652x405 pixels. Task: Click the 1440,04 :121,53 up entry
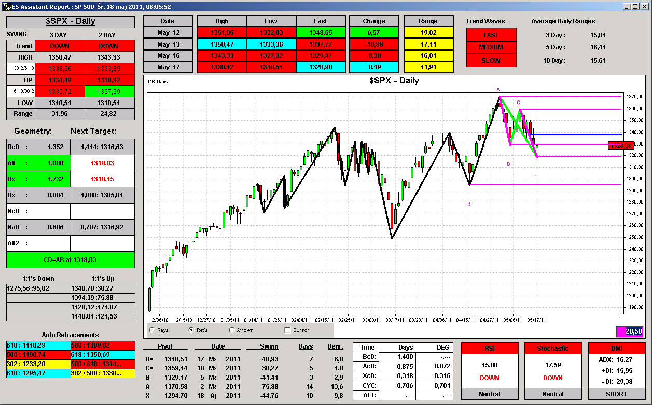point(102,316)
